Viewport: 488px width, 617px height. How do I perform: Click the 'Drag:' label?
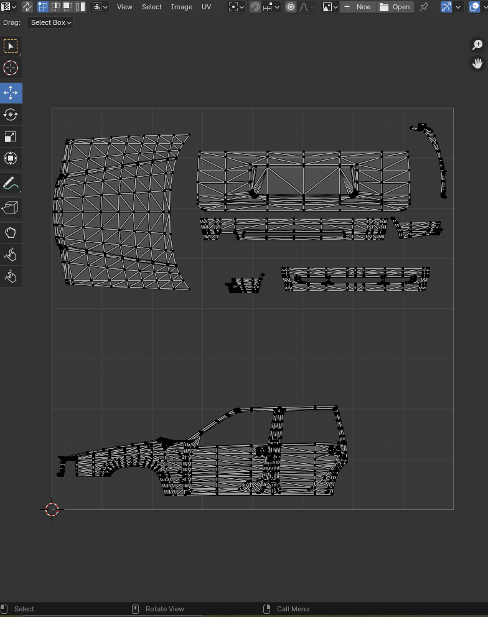point(12,22)
